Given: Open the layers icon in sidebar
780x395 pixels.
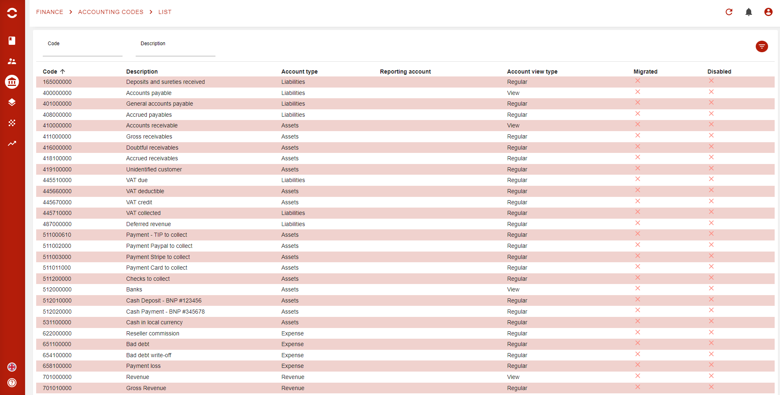Looking at the screenshot, I should [x=12, y=102].
